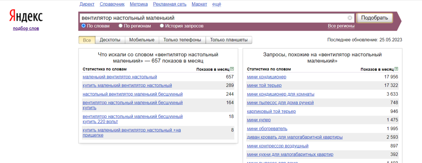Open similar query мини обогреватель
The height and width of the screenshot is (163, 422).
267,128
